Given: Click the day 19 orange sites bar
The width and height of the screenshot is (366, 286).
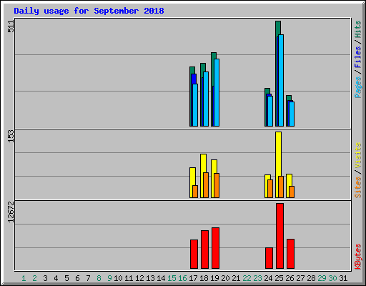Looking at the screenshot, I should 217,185.
